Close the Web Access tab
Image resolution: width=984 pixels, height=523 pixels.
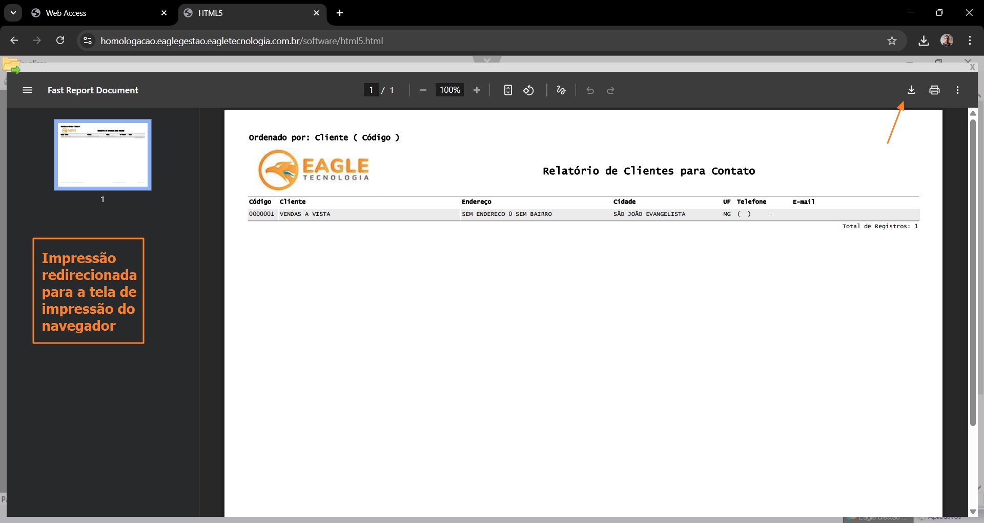click(x=164, y=13)
